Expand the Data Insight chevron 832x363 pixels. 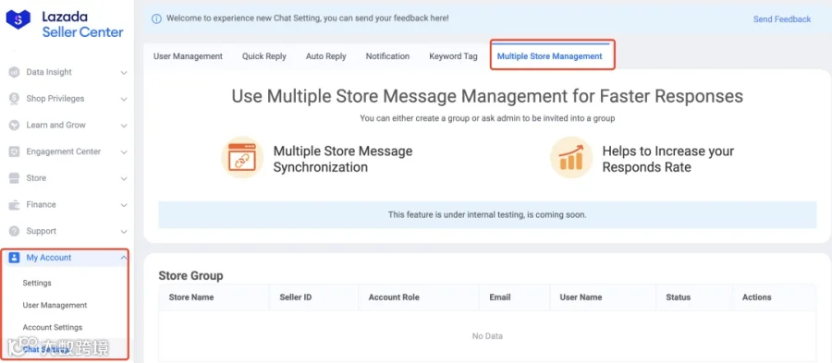coord(124,73)
